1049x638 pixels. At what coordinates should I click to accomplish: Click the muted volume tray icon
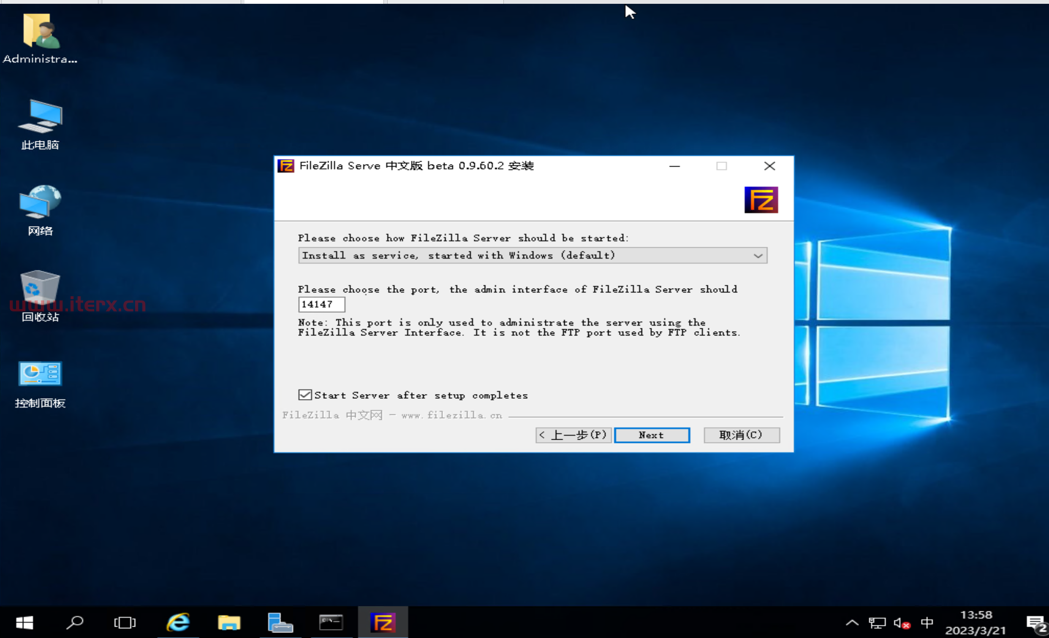[x=902, y=623]
